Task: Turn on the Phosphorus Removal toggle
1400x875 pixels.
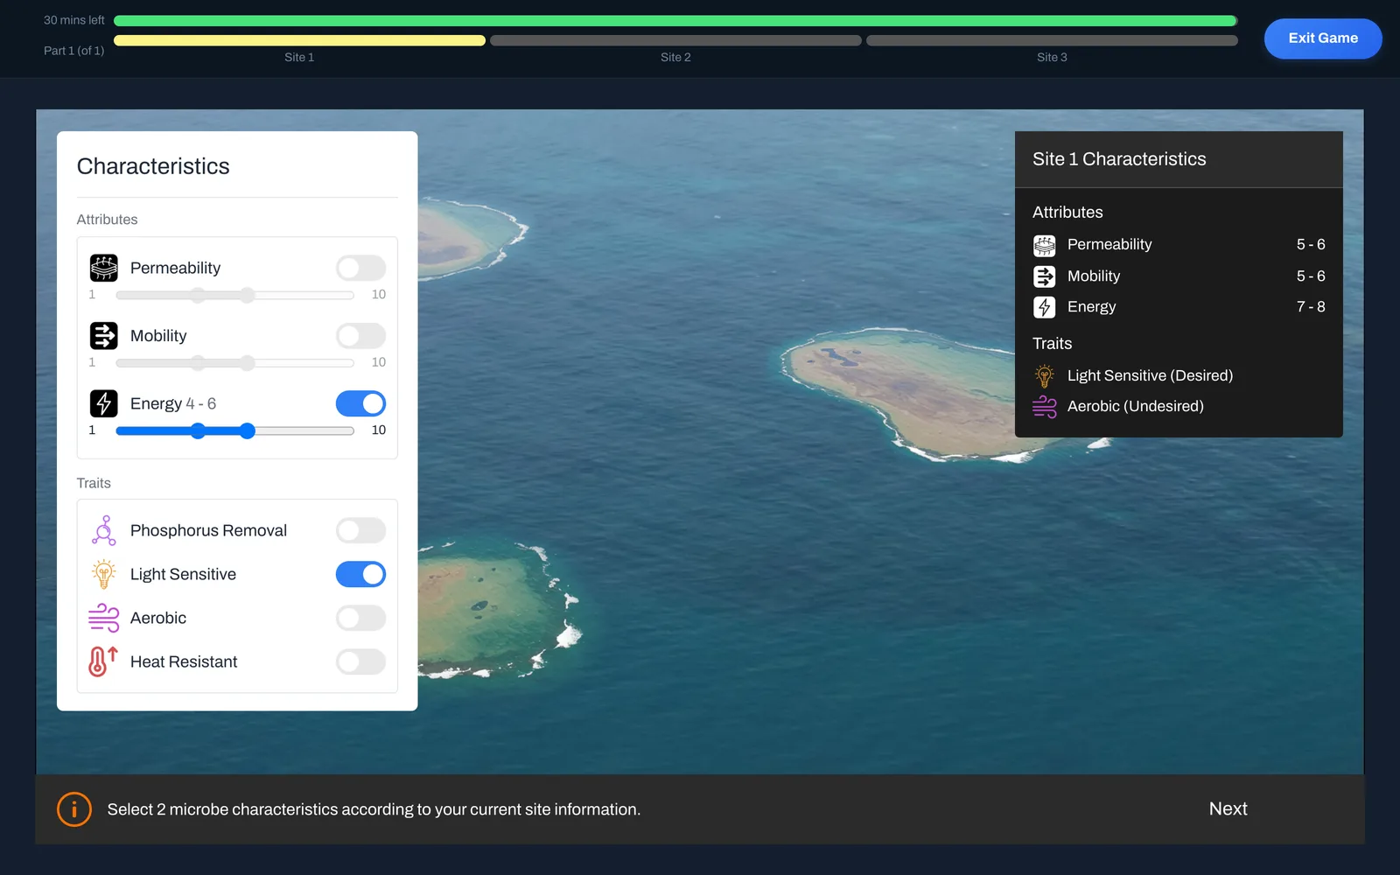Action: click(360, 530)
